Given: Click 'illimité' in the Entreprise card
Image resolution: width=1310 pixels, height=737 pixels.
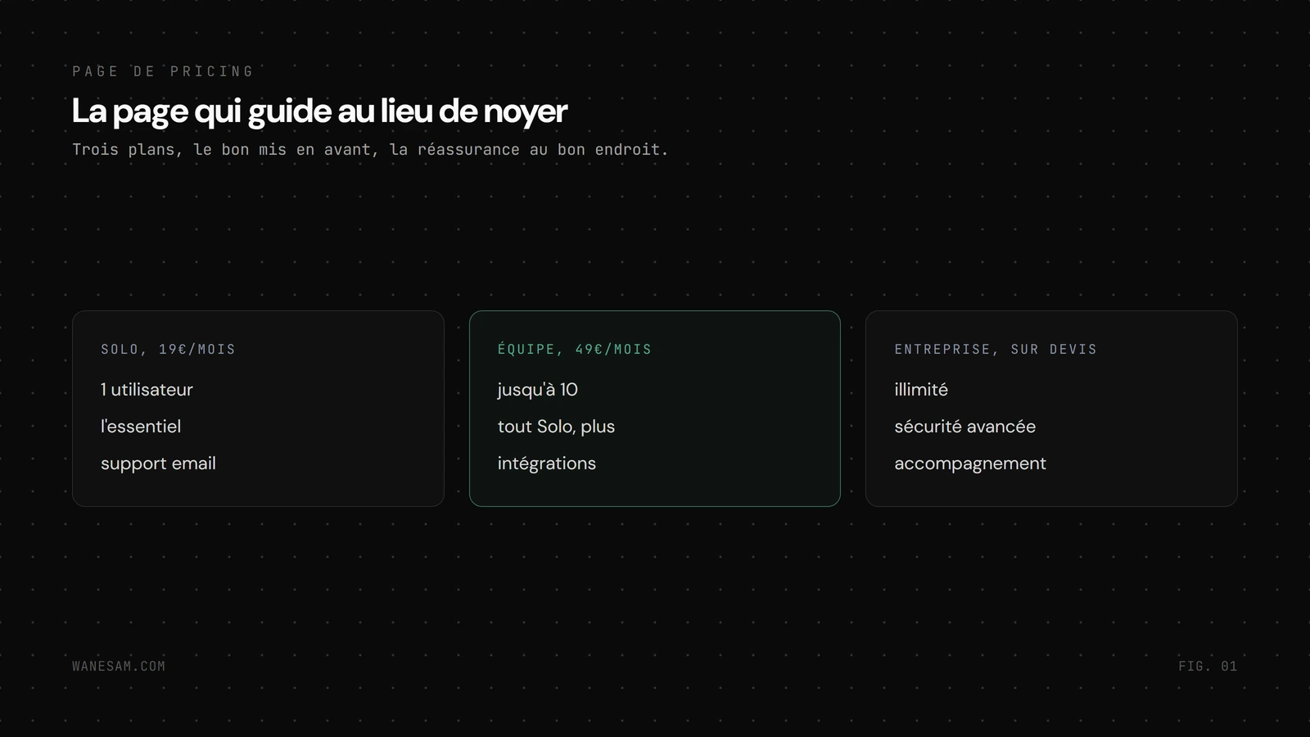Looking at the screenshot, I should point(921,390).
